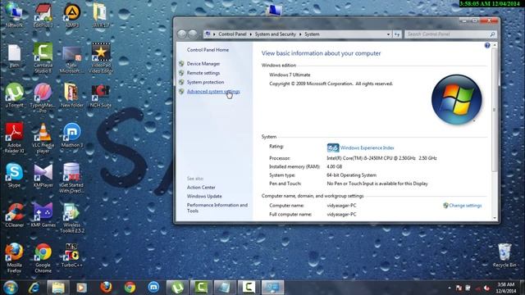This screenshot has height=295, width=525.
Task: Open the Wireless Toolkit 2.5.2 shortcut
Action: pos(71,218)
